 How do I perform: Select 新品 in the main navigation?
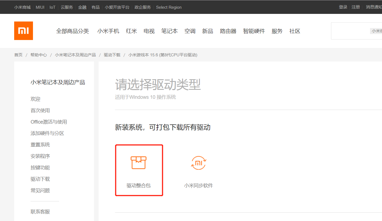[208, 31]
